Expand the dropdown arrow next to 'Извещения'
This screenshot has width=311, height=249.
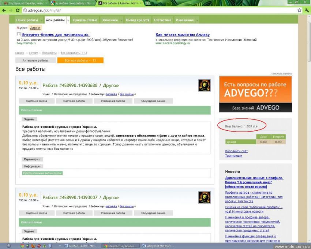pos(197,20)
